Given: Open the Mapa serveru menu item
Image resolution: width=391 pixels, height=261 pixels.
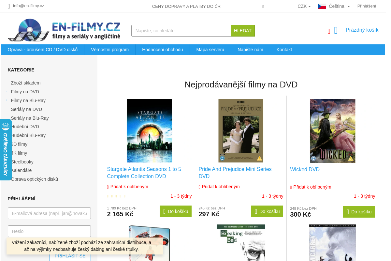Looking at the screenshot, I should click(210, 50).
